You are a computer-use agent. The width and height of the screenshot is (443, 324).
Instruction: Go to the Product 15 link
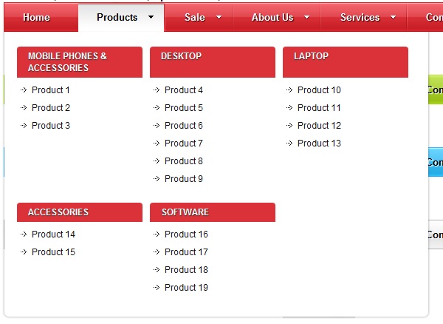point(53,252)
